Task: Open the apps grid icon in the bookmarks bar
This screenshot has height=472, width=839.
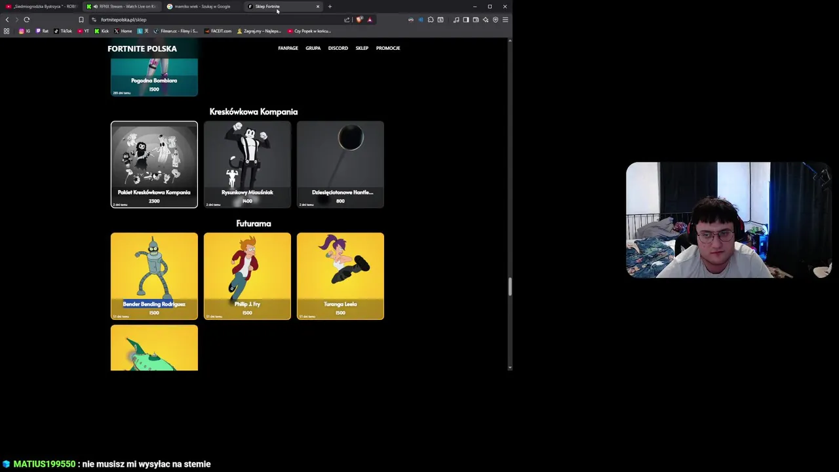Action: (7, 31)
